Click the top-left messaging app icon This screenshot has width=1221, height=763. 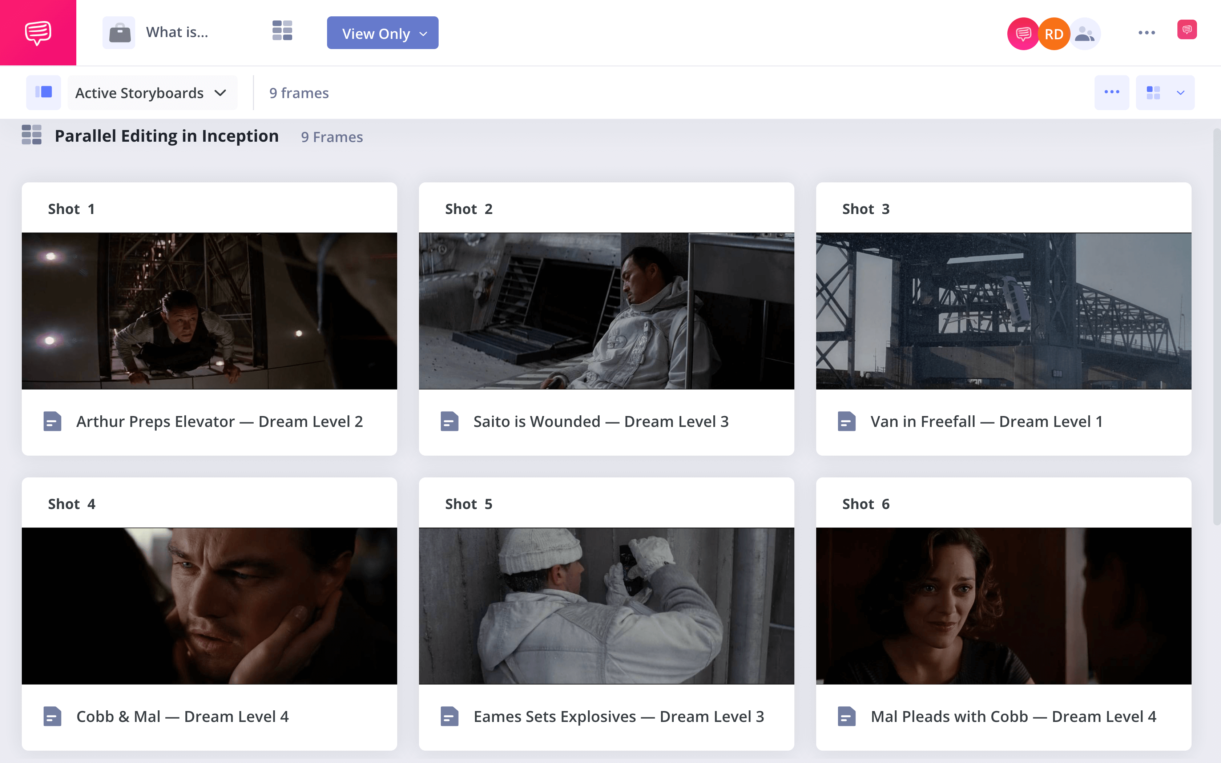pyautogui.click(x=38, y=33)
